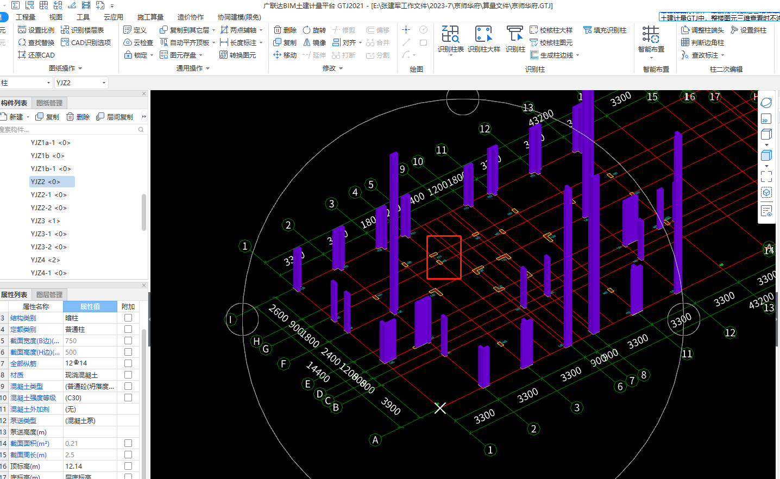Click 删除 in the component list toolbar
780x479 pixels.
(x=78, y=117)
